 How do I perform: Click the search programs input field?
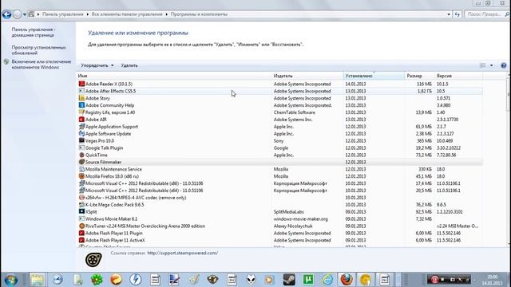pos(485,14)
